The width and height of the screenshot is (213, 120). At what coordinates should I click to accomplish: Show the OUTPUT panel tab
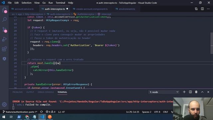pos(30,92)
